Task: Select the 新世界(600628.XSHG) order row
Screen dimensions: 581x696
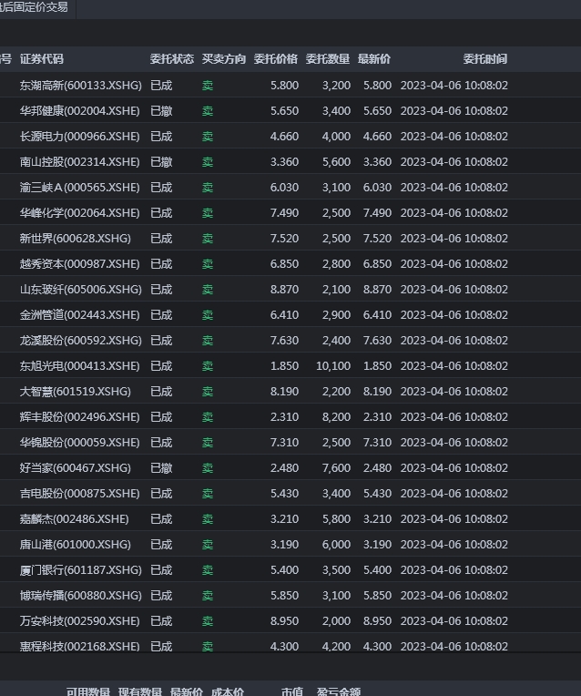Action: 290,239
